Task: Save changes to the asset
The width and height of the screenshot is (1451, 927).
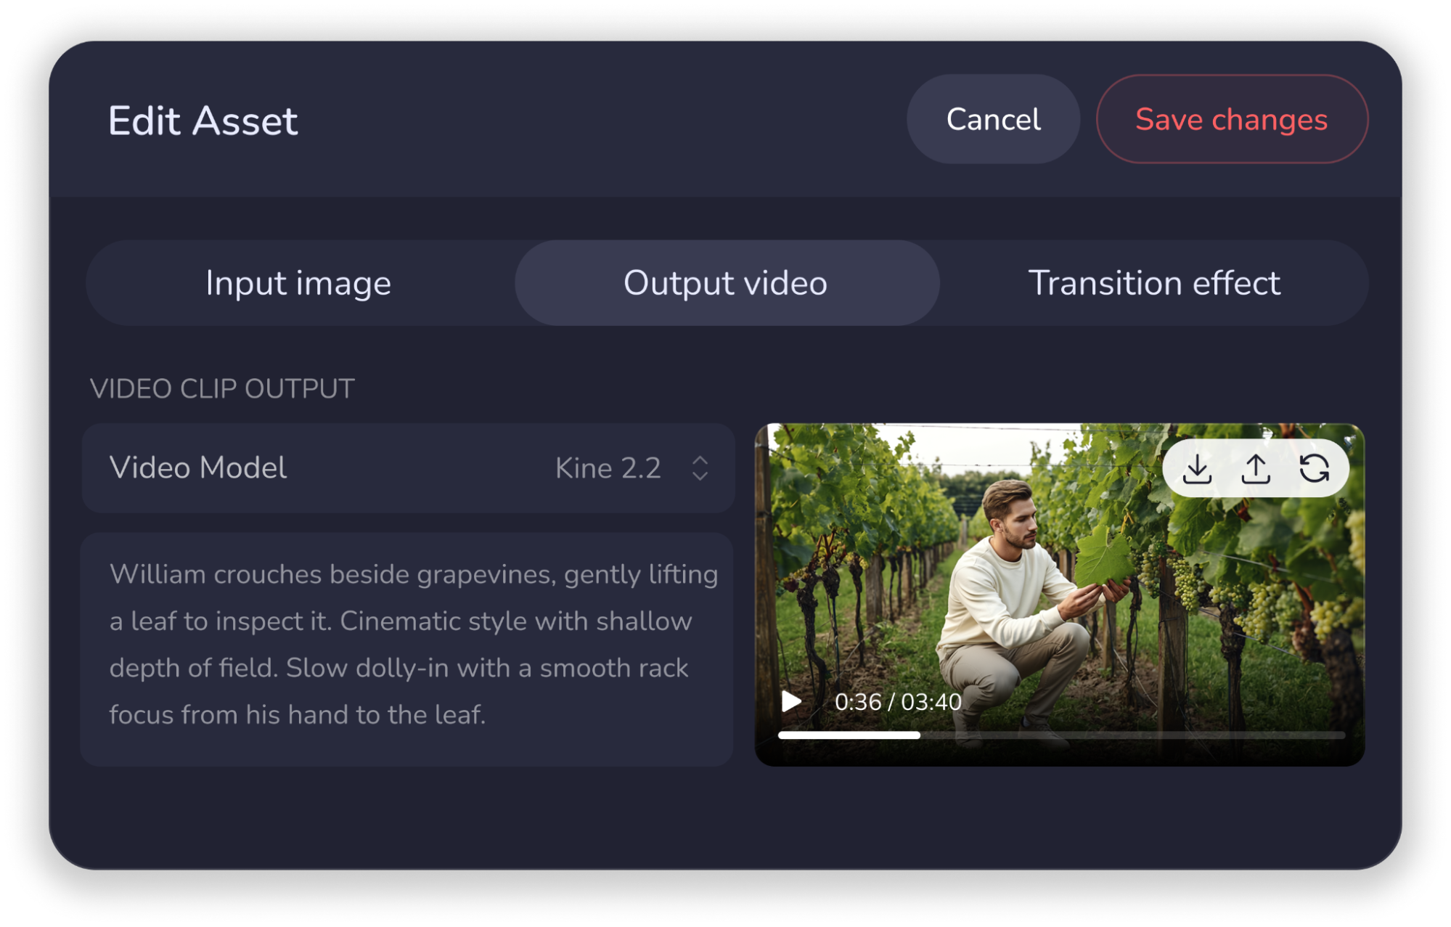Action: [x=1232, y=118]
